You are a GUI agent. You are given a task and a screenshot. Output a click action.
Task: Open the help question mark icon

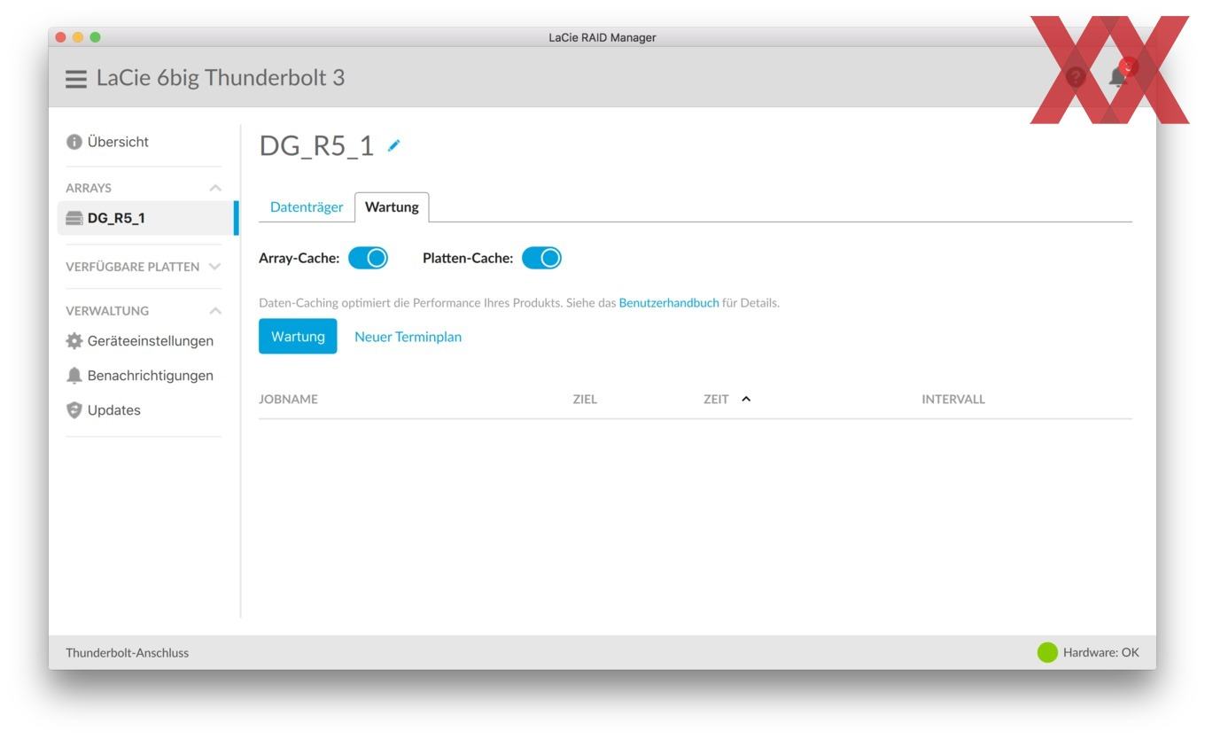pyautogui.click(x=1076, y=77)
